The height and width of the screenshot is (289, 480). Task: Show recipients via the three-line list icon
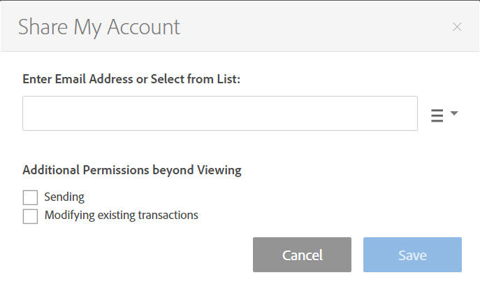(x=437, y=115)
